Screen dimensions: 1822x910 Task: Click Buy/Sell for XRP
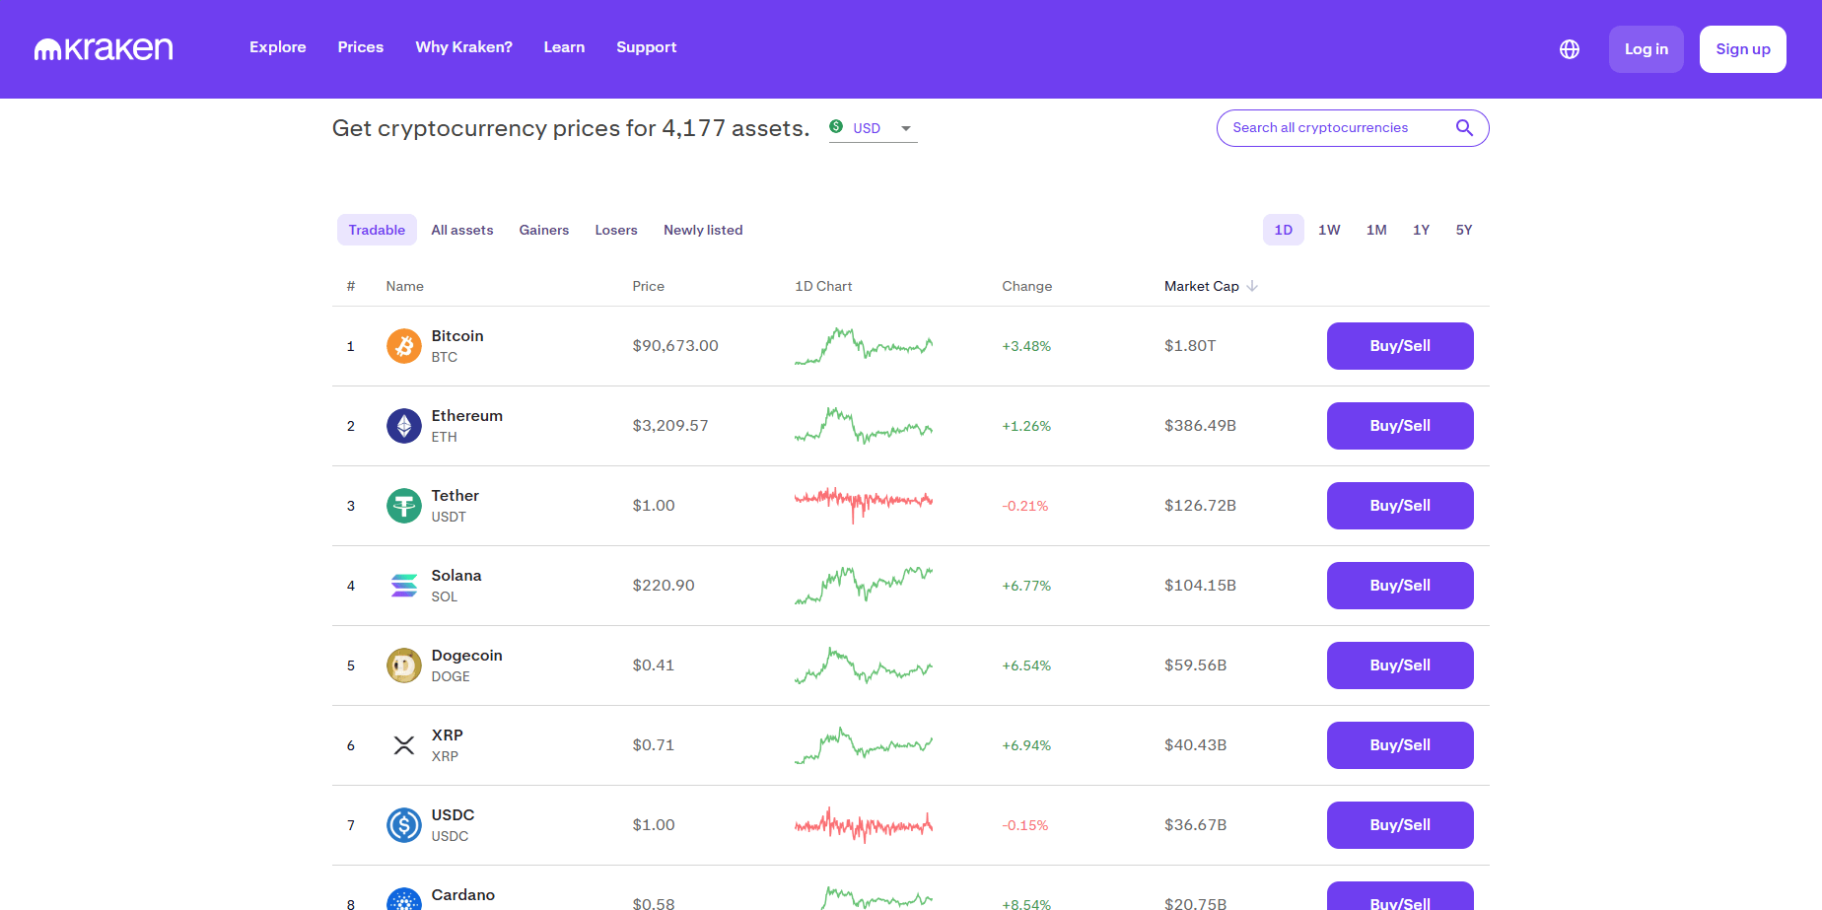[1400, 745]
